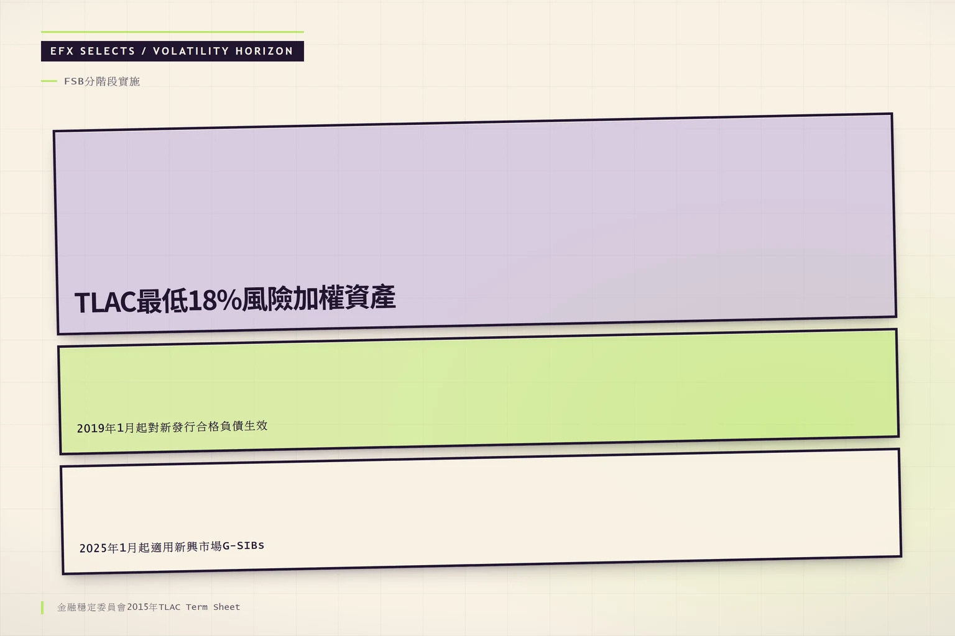
Task: Click the headline TLAC最低18%風險加權資產
Action: click(235, 299)
